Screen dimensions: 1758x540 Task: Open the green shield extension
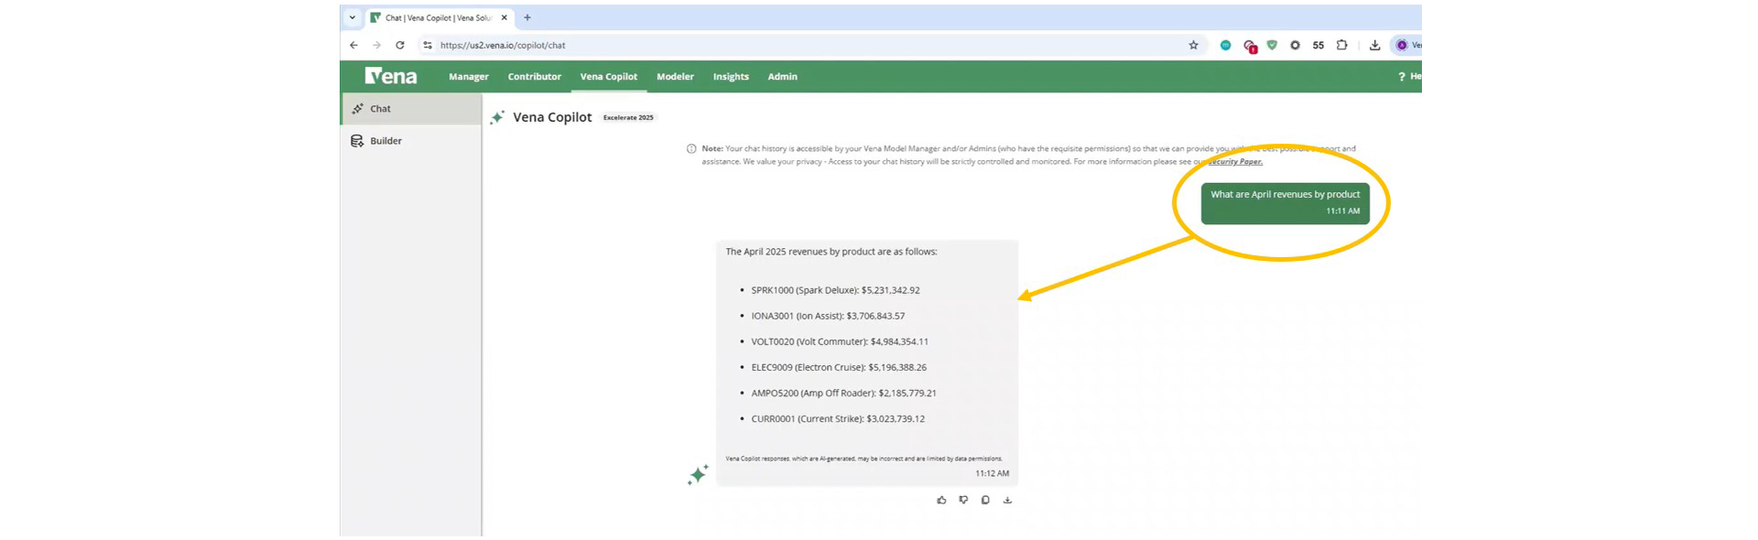coord(1272,45)
